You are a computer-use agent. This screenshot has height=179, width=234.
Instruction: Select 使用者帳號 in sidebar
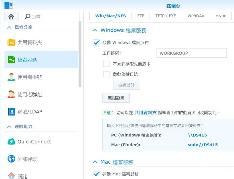[x=41, y=77]
